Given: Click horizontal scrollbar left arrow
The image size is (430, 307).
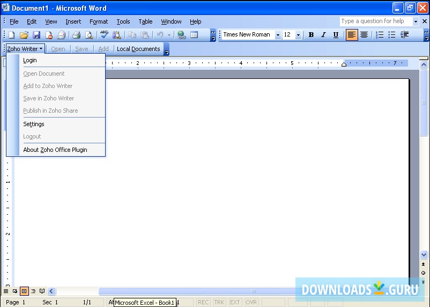Looking at the screenshot, I should click(51, 291).
